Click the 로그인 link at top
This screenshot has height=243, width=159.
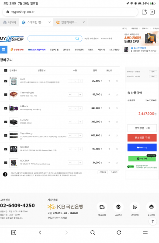[x=125, y=29]
